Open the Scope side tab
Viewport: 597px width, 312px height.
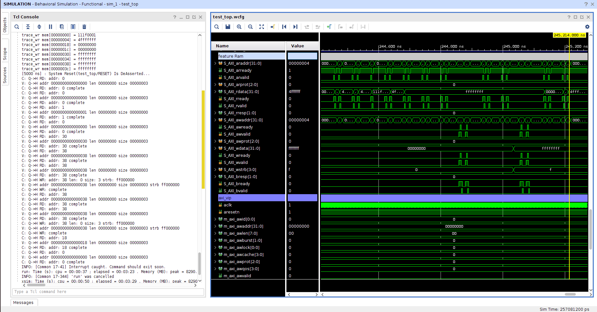[5, 54]
